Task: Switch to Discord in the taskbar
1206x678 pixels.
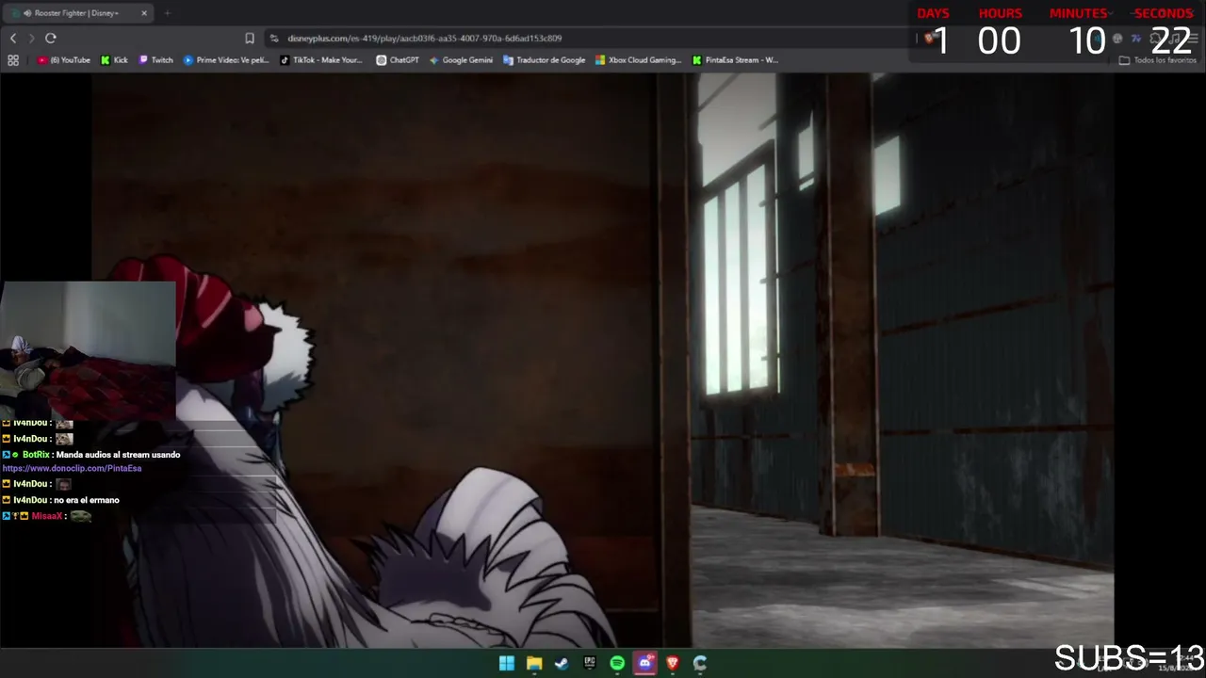Action: (x=644, y=663)
